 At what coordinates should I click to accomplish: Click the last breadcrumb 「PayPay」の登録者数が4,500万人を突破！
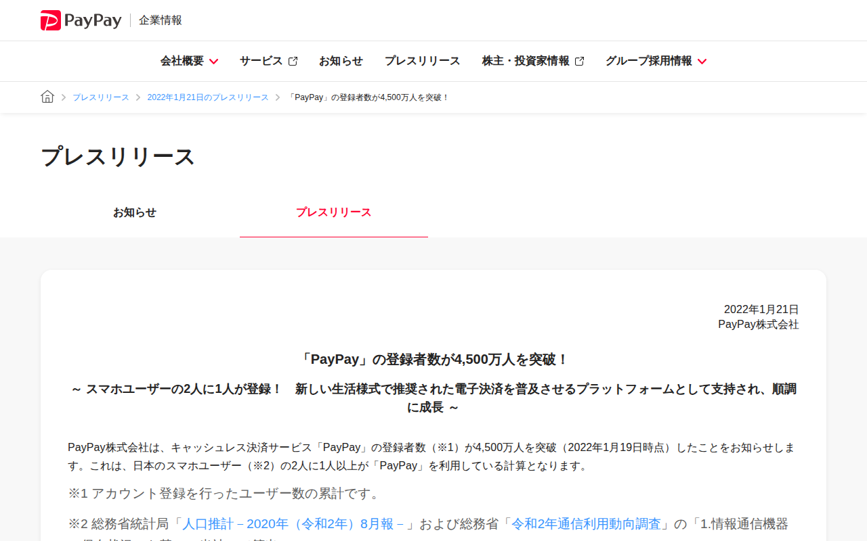(x=369, y=97)
